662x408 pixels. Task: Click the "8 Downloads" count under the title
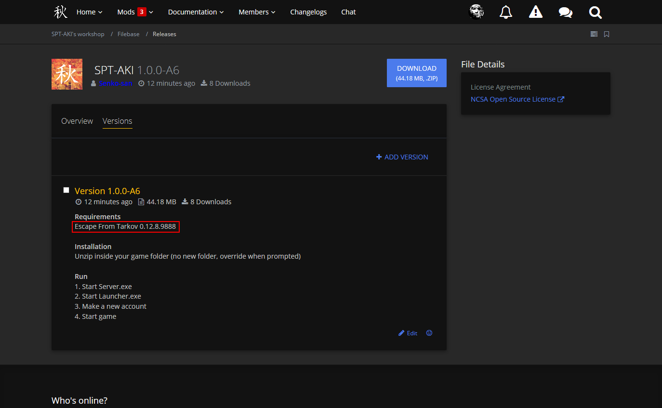tap(225, 83)
